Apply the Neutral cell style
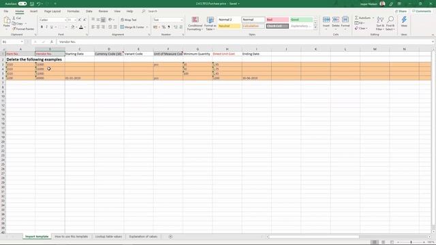 [229, 26]
